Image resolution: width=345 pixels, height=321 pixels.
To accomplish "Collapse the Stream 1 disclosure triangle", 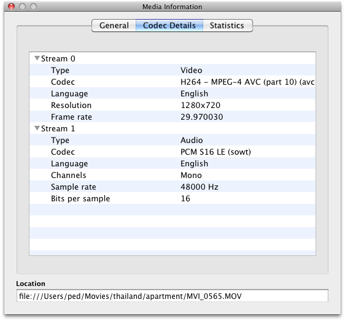I will point(37,128).
